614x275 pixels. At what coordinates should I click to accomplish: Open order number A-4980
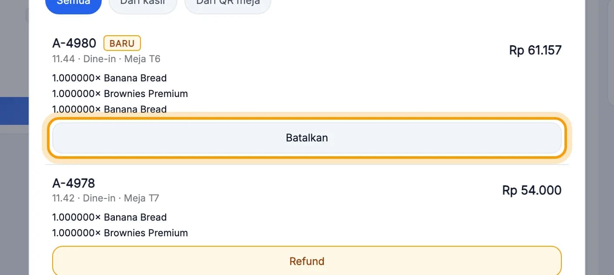74,43
